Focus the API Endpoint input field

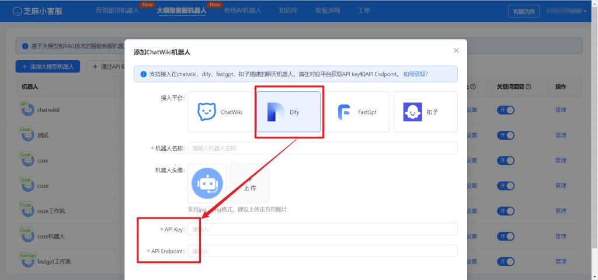point(322,251)
